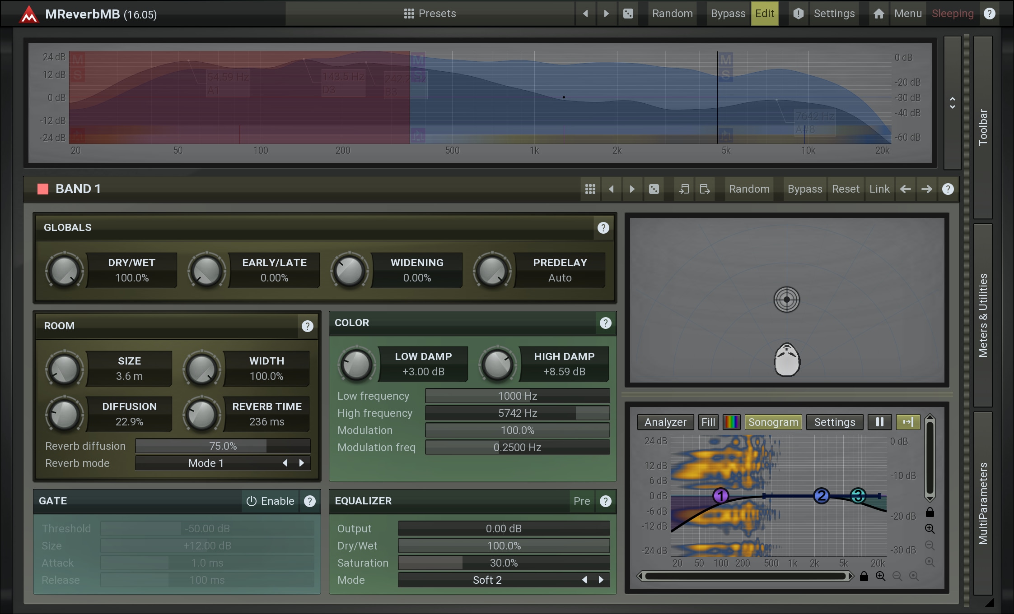1014x614 pixels.
Task: Go to previous band left arrow
Action: point(905,189)
